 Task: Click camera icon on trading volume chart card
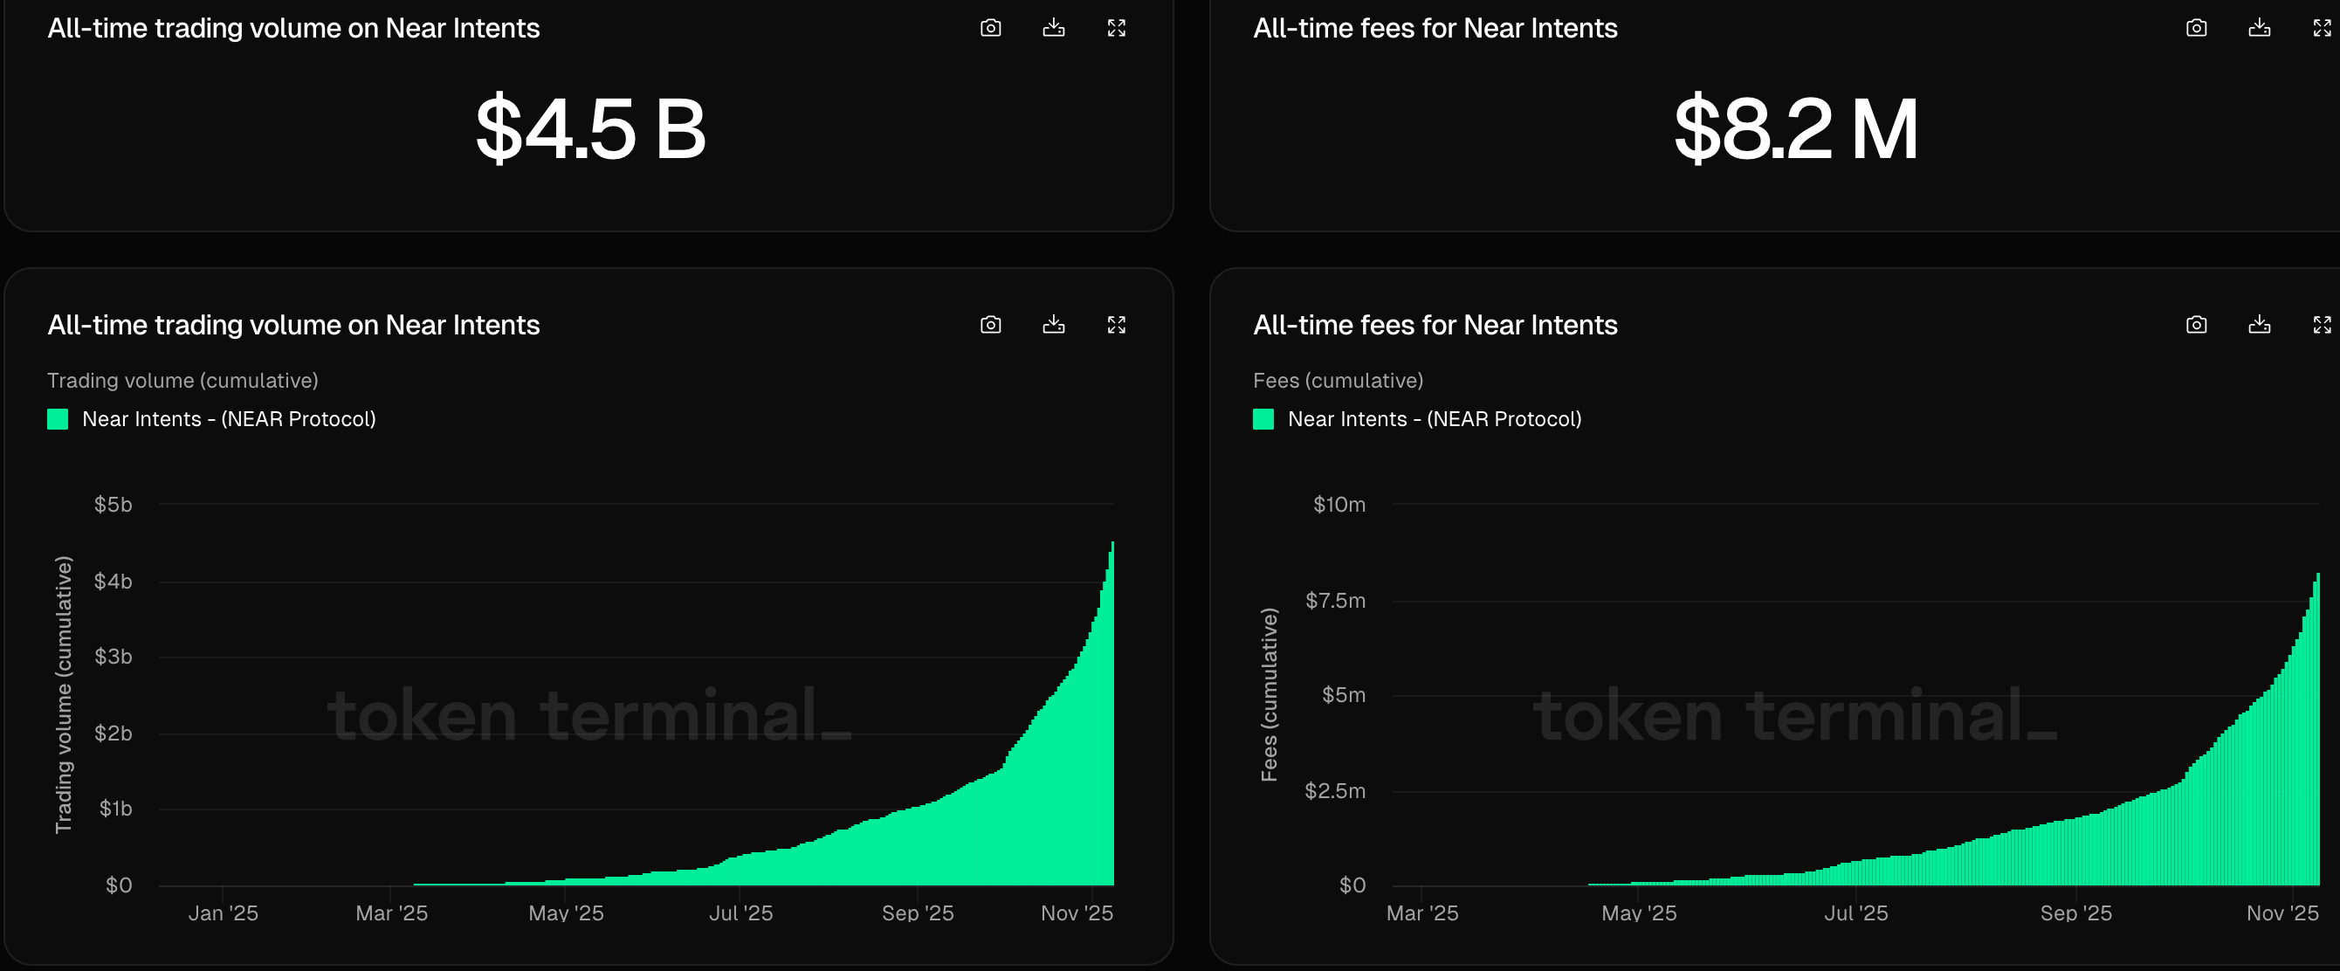pyautogui.click(x=990, y=324)
